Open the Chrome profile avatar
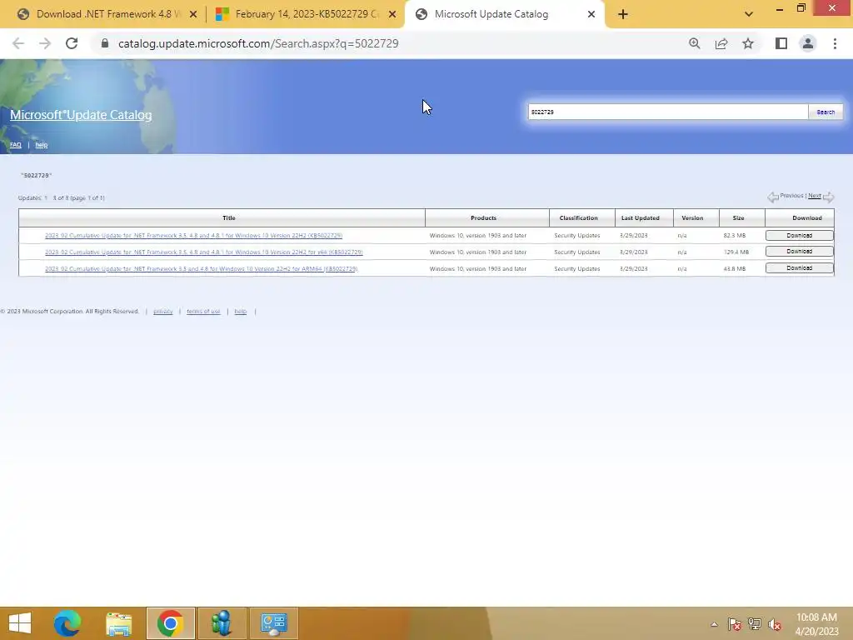The height and width of the screenshot is (640, 853). [808, 43]
